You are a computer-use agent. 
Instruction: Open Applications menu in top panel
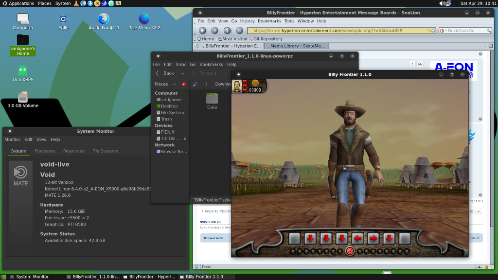(18, 3)
